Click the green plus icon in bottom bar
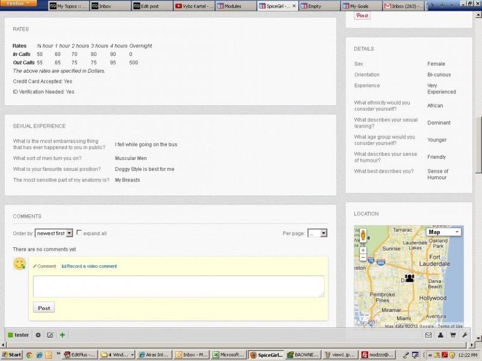Image resolution: width=482 pixels, height=361 pixels. (62, 335)
